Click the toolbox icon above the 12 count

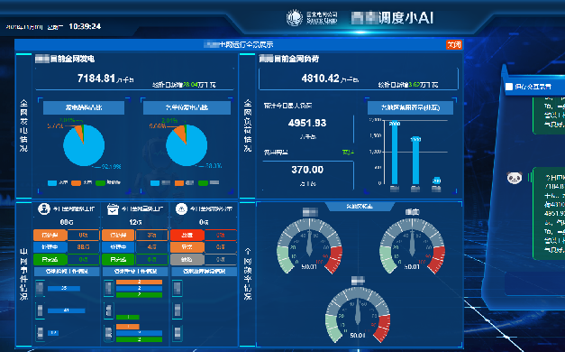pyautogui.click(x=113, y=208)
